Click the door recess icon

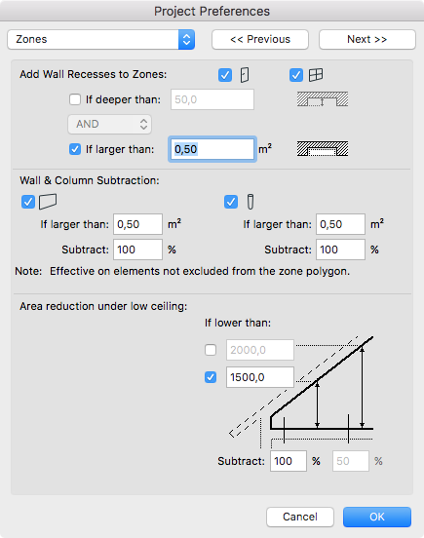245,75
